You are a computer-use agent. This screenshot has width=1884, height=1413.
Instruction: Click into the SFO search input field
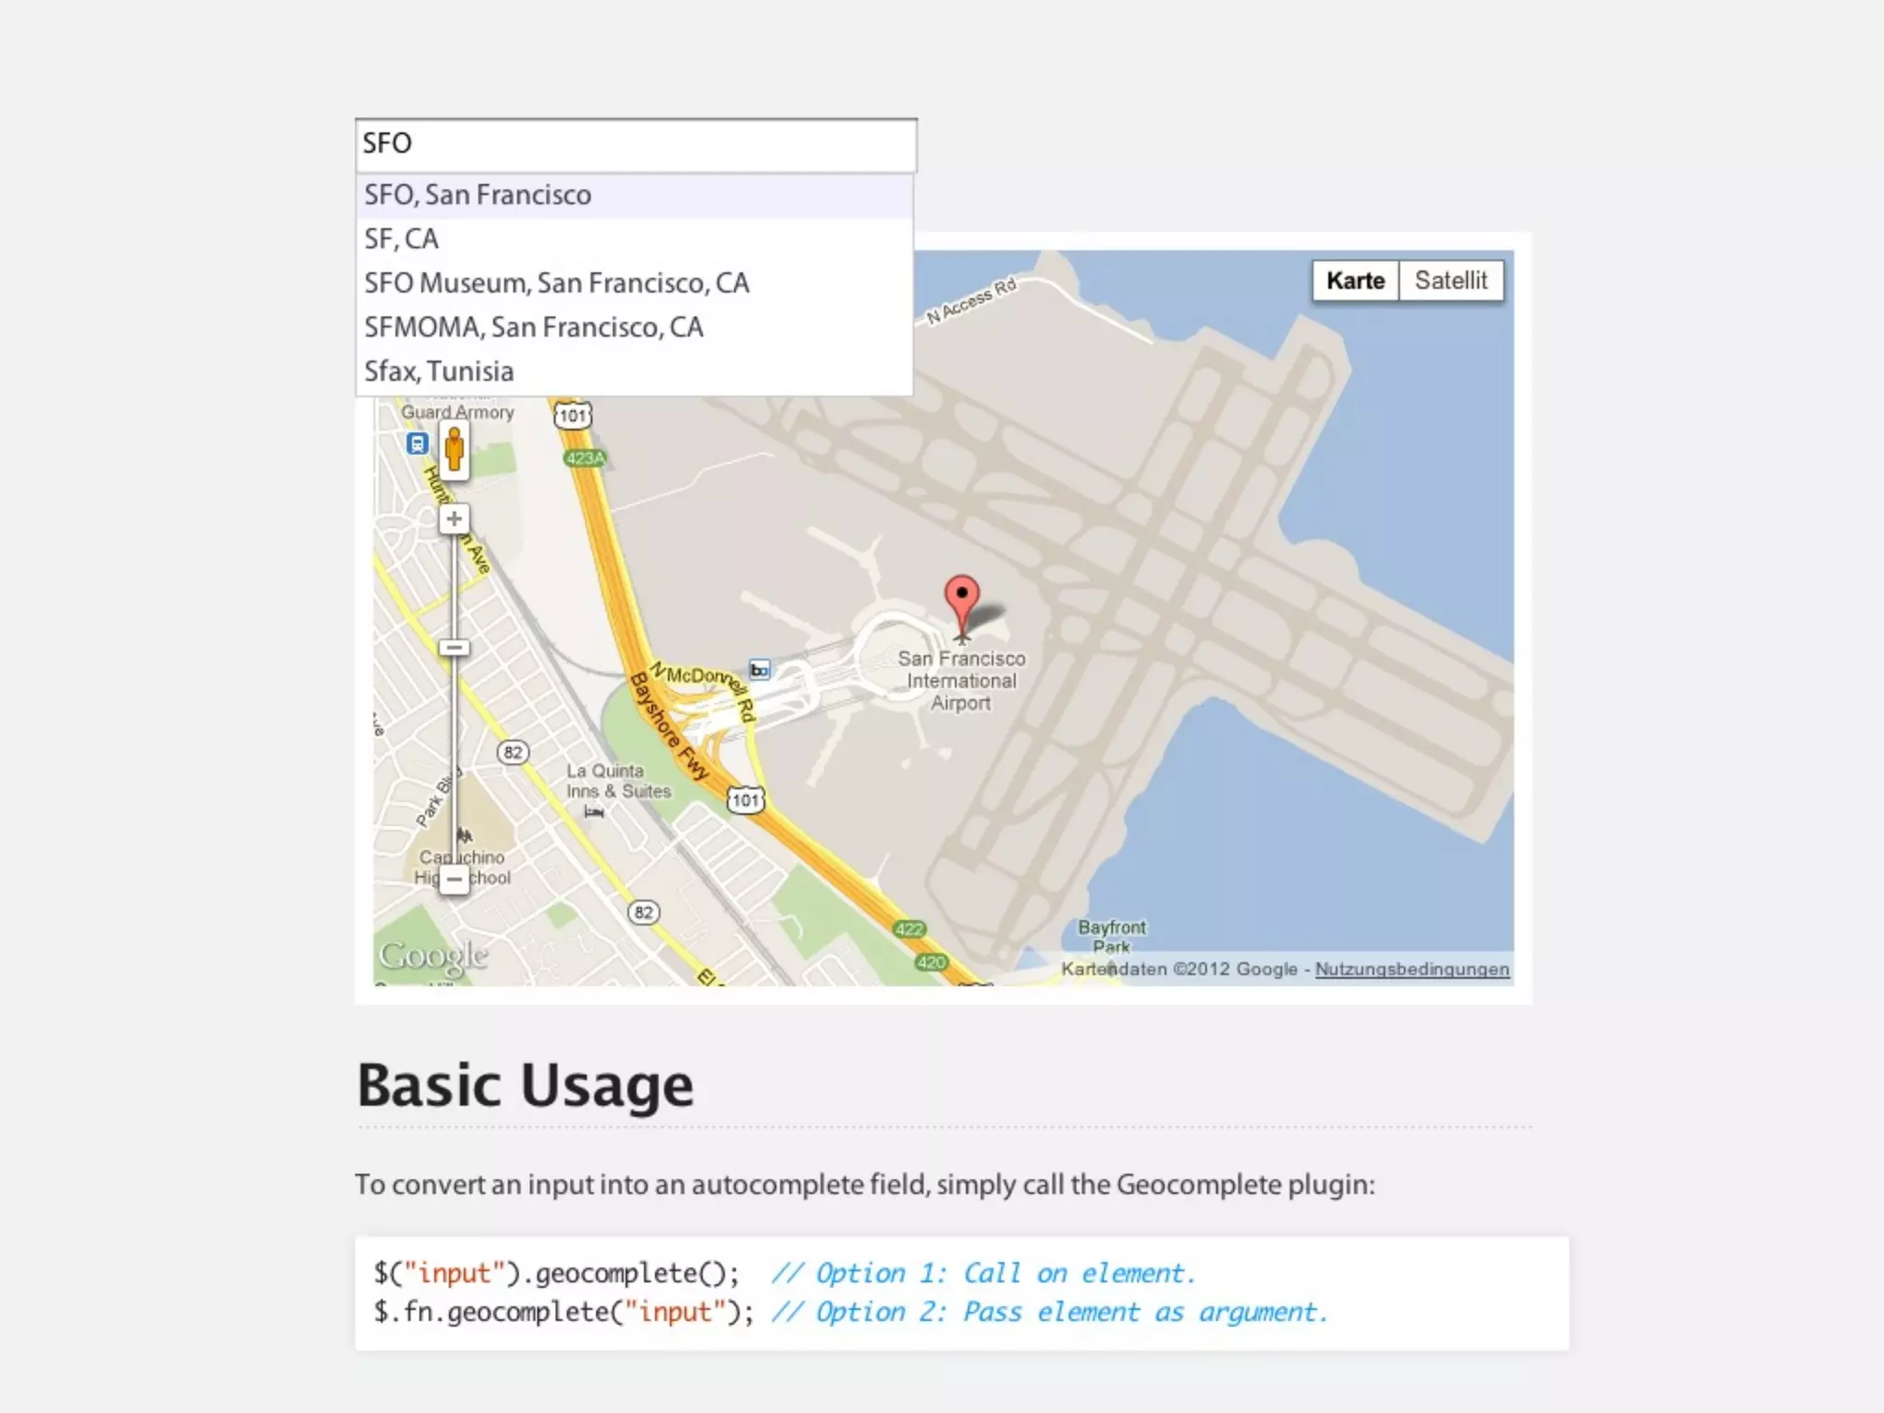tap(636, 144)
